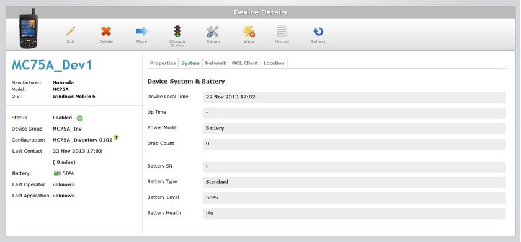Click the Repair tools icon

(213, 32)
